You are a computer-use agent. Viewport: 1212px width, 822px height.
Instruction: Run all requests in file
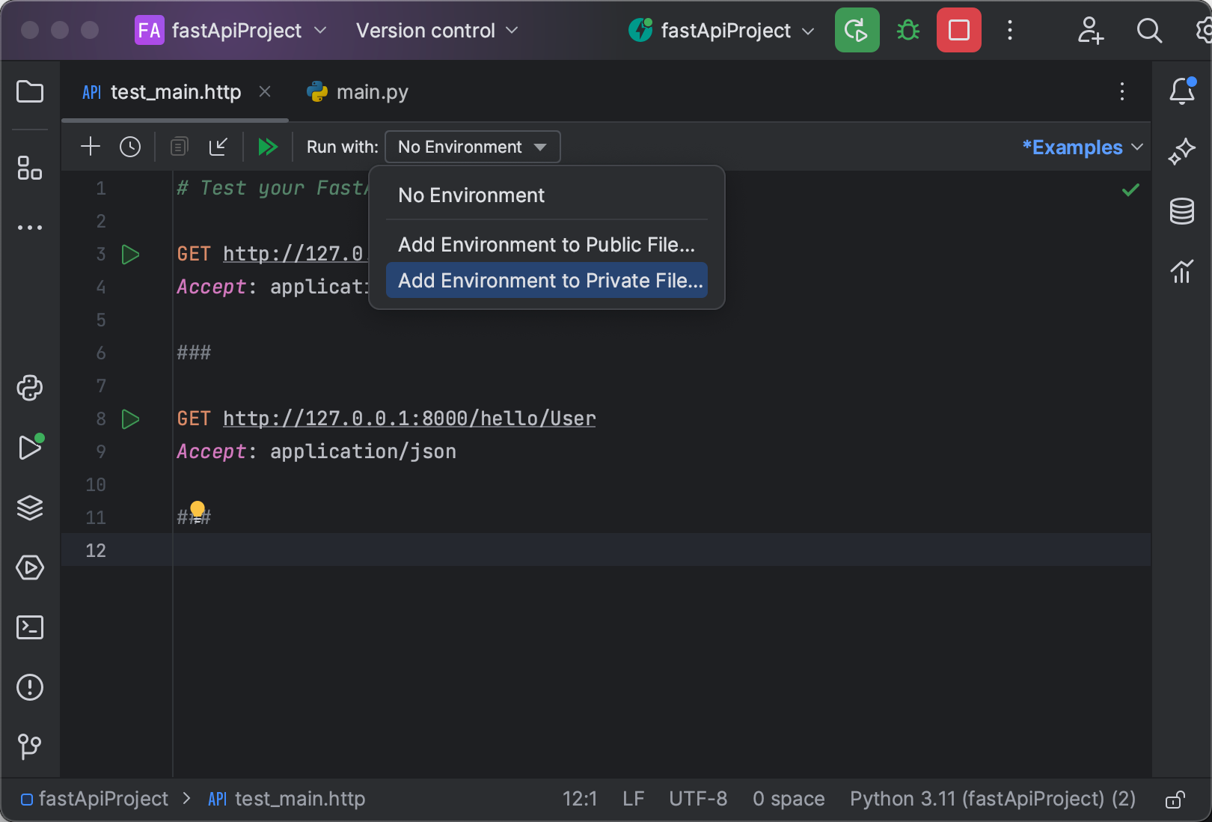[x=267, y=147]
